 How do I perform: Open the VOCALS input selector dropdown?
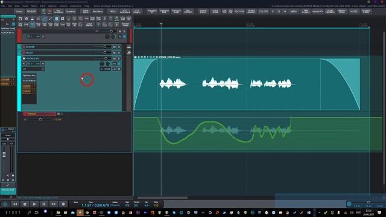click(34, 69)
